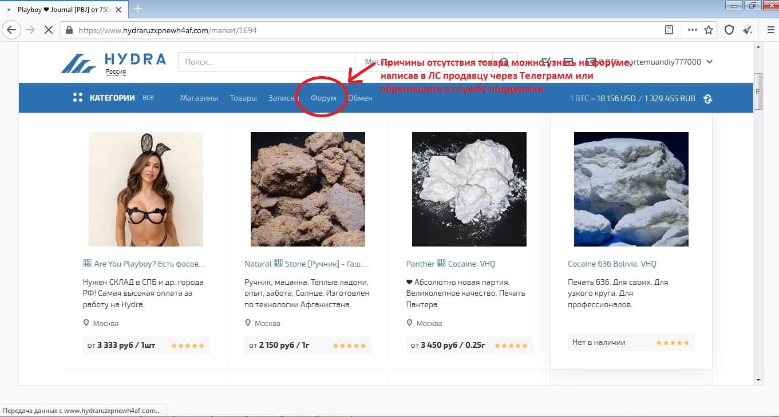Select Магазины in the navigation bar
Screen dimensions: 779x417
tap(199, 98)
